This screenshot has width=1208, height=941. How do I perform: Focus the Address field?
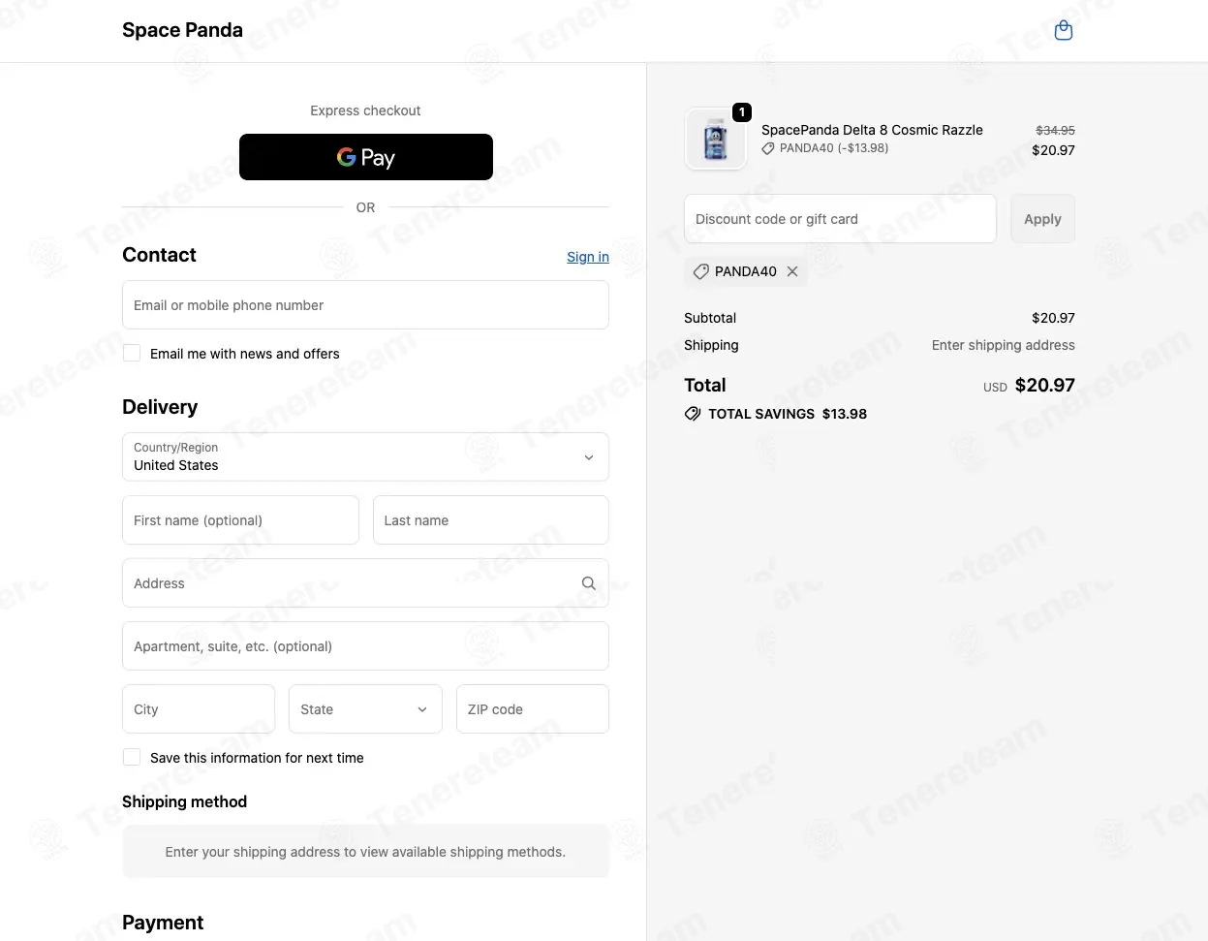(365, 583)
